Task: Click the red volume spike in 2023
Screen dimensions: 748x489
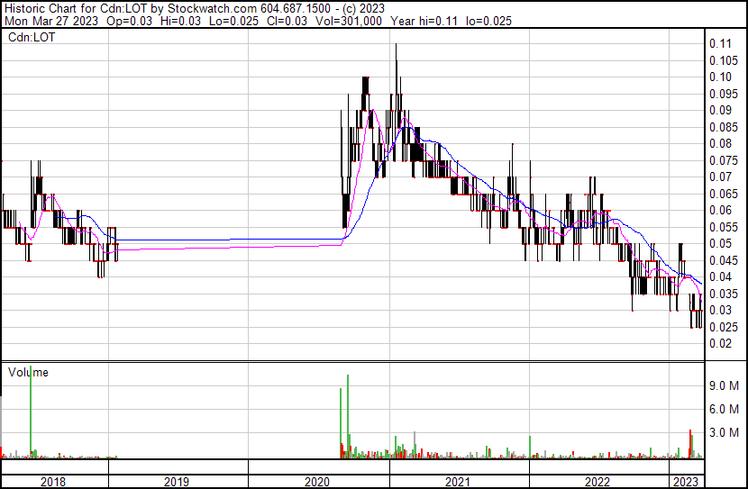Action: coord(690,443)
